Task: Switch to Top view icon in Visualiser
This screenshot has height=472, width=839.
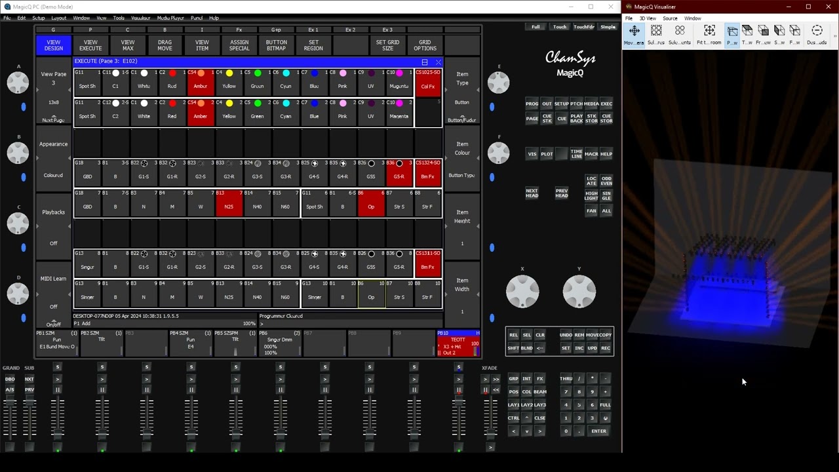Action: pos(747,35)
